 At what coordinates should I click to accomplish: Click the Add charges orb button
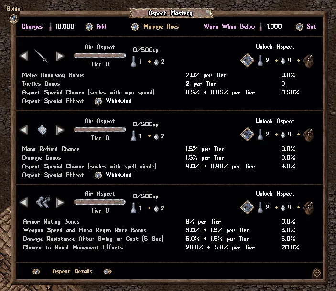pos(89,27)
